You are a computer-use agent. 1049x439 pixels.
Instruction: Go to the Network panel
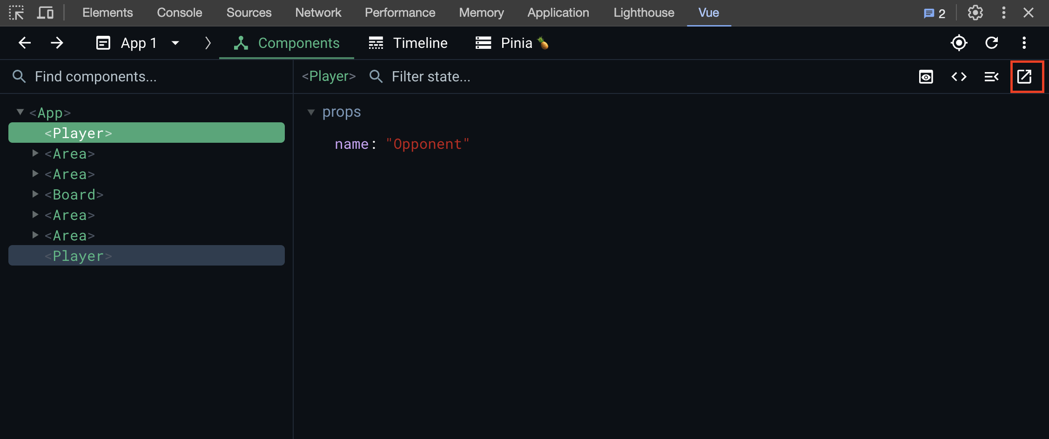click(x=318, y=13)
